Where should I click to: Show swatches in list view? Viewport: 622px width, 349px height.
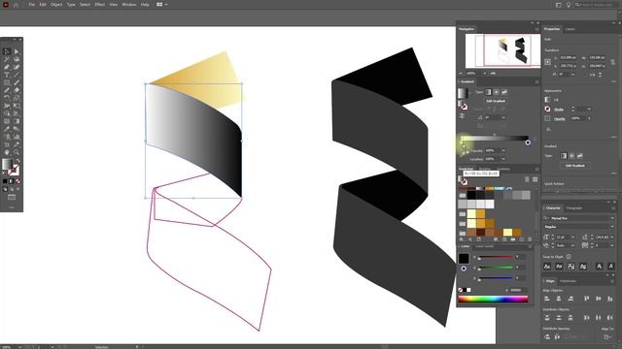click(527, 179)
